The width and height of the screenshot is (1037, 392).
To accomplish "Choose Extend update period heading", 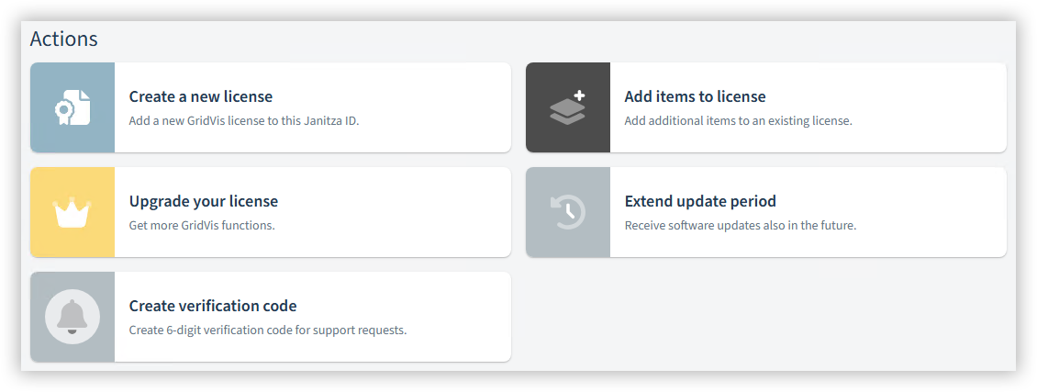I will [x=700, y=201].
